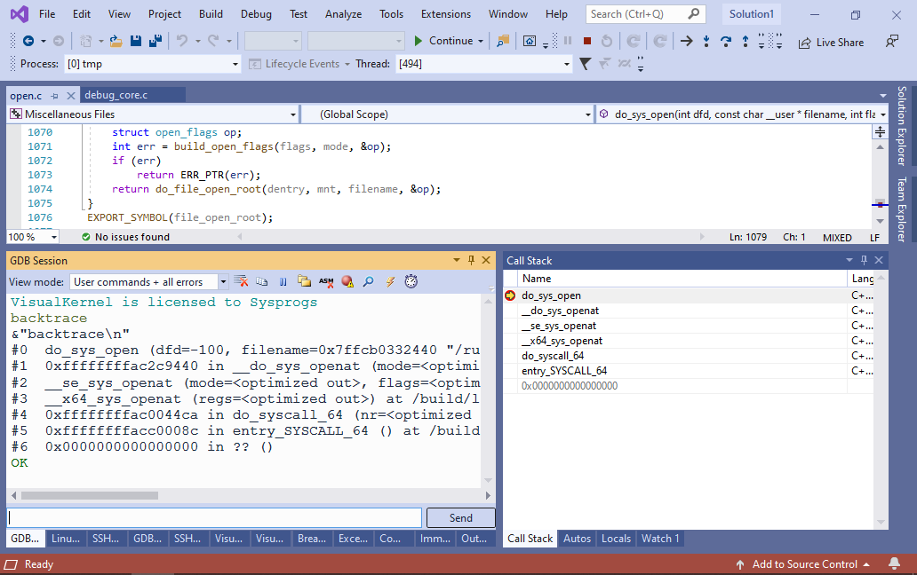917x575 pixels.
Task: Pin the Call Stack panel
Action: pos(864,260)
